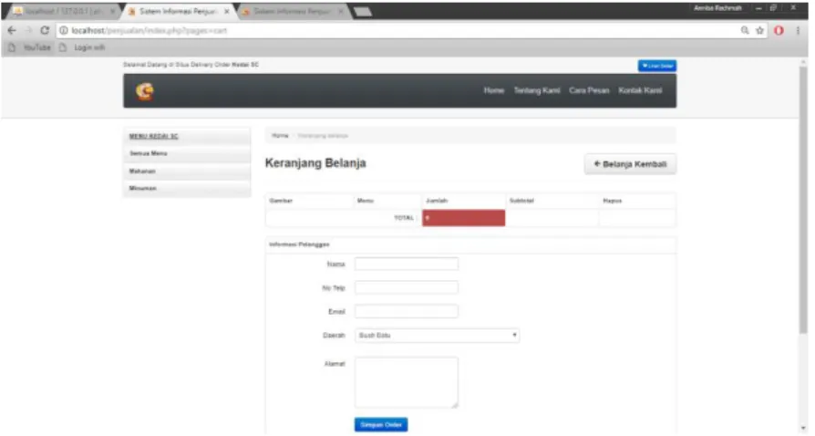Click the No Telp input field
The width and height of the screenshot is (815, 436).
click(x=407, y=287)
